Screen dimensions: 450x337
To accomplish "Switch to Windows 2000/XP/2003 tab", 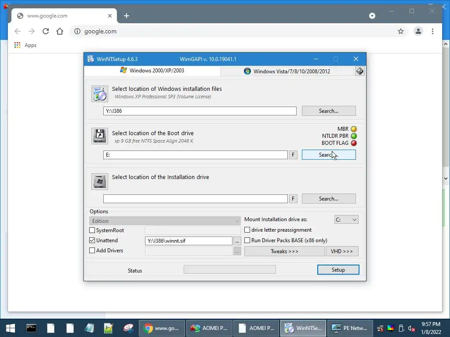I will 152,71.
